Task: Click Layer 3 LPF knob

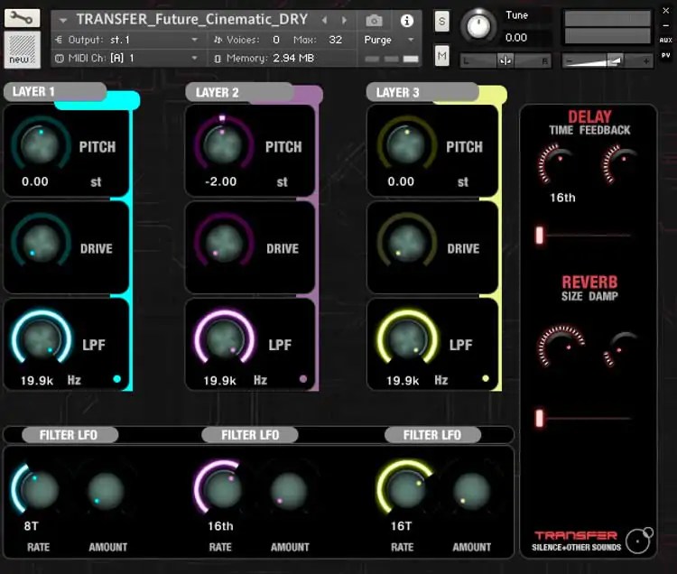Action: (407, 339)
